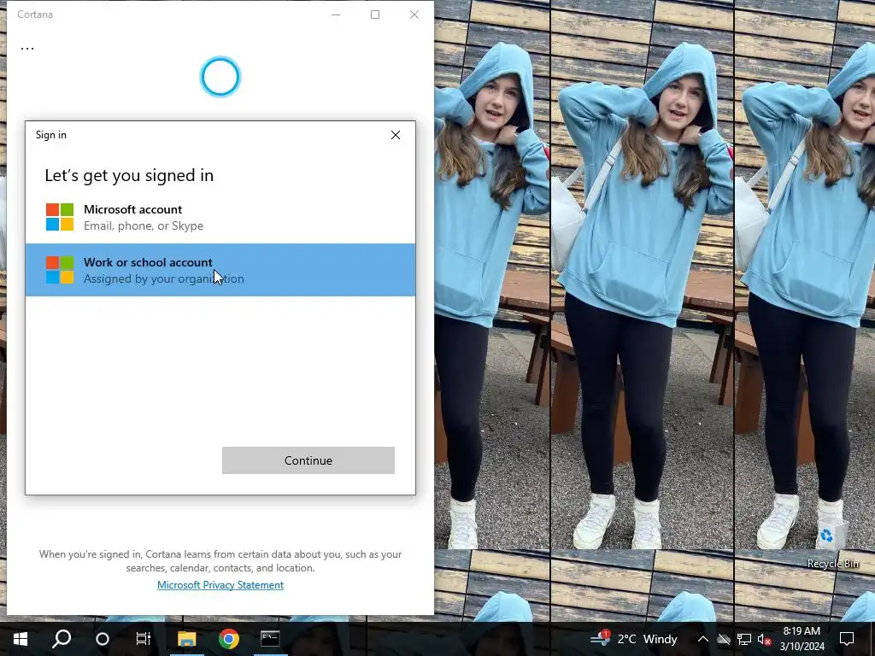Image resolution: width=875 pixels, height=656 pixels.
Task: Click the cloud sync tray icon
Action: click(724, 639)
